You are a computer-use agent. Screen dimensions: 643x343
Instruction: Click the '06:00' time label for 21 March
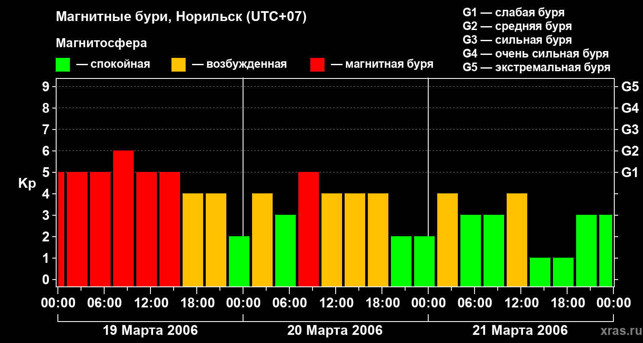point(475,303)
